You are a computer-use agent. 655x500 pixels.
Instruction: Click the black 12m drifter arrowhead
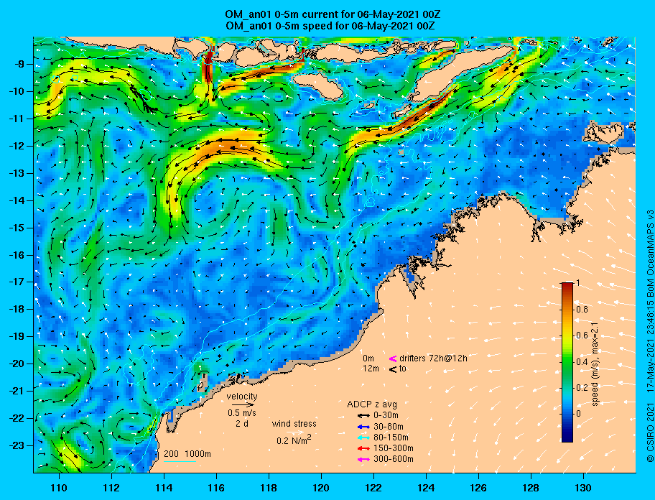[393, 369]
